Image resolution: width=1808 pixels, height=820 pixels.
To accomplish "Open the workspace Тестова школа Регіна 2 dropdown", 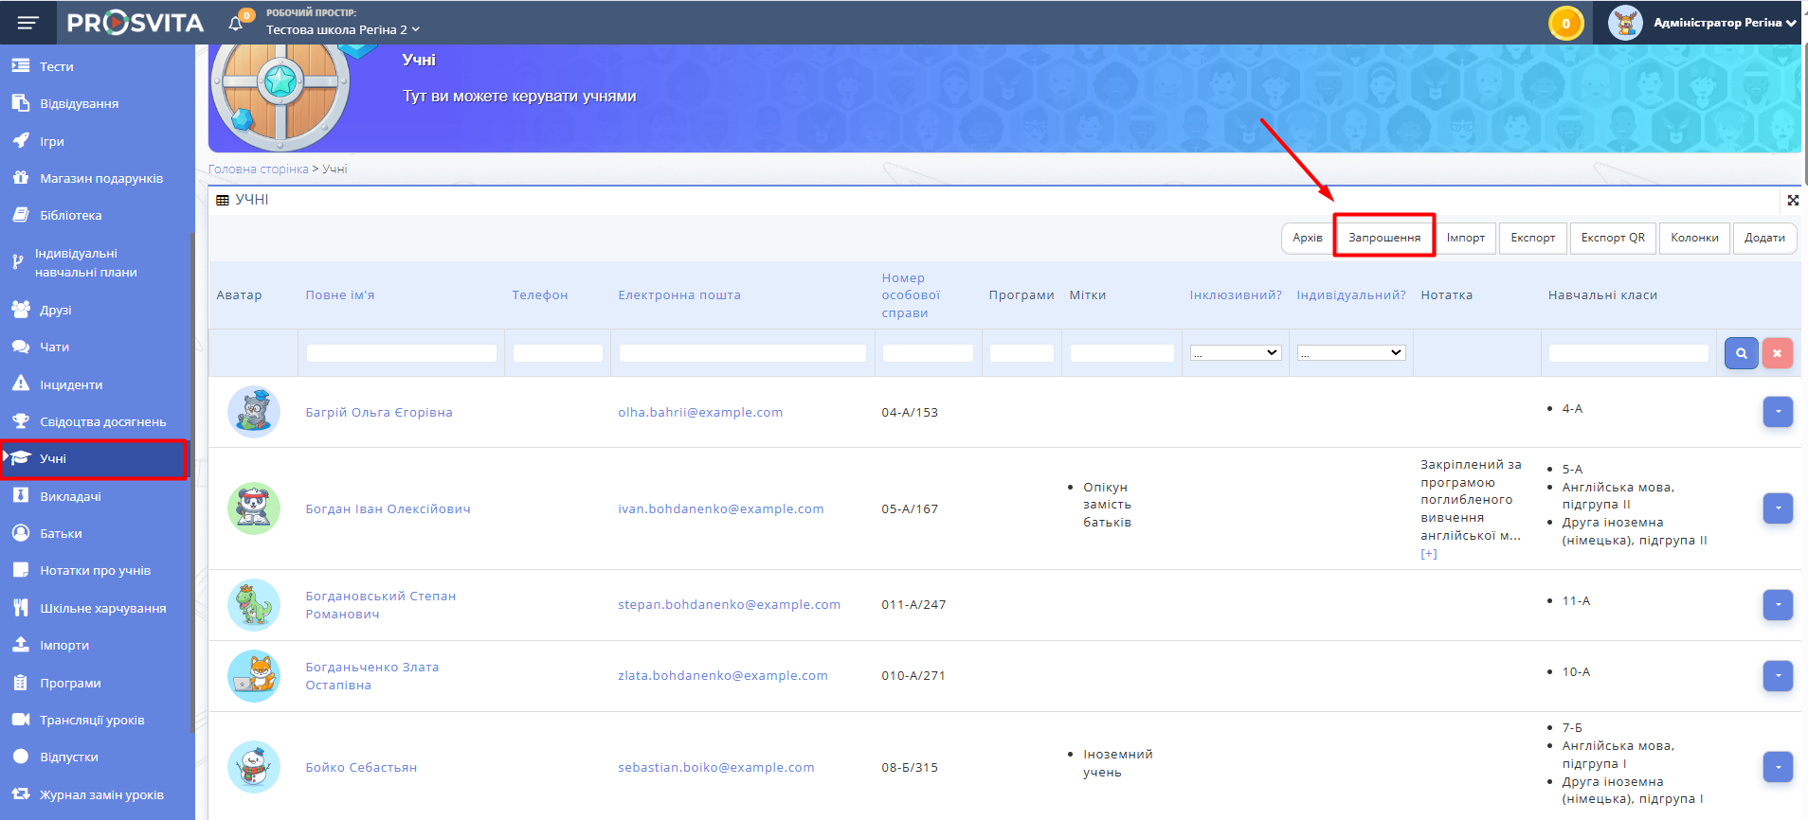I will coord(343,29).
